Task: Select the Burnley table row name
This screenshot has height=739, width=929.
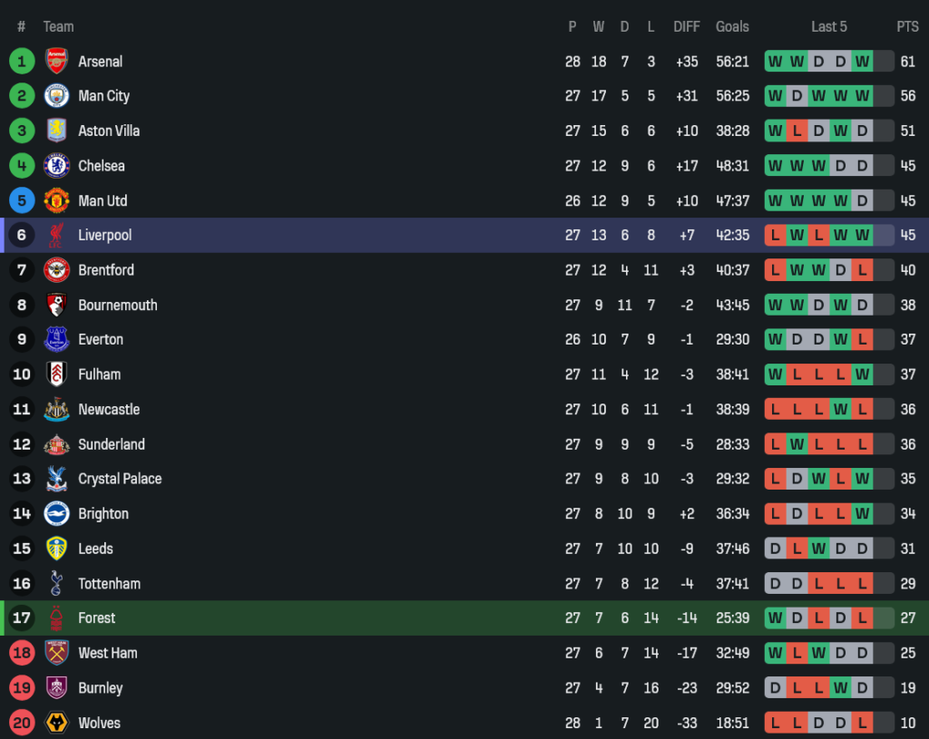Action: coord(100,688)
